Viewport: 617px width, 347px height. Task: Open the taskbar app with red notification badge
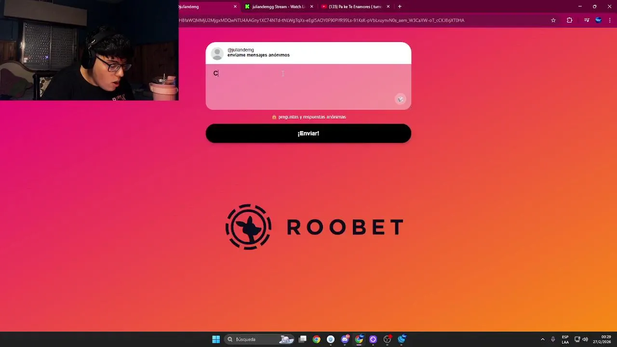click(x=387, y=339)
